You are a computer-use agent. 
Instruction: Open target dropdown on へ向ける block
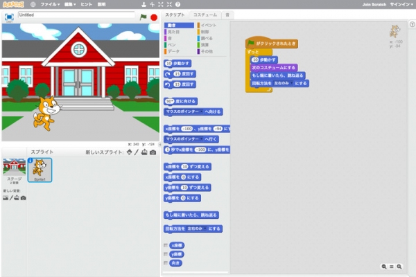tap(201, 112)
